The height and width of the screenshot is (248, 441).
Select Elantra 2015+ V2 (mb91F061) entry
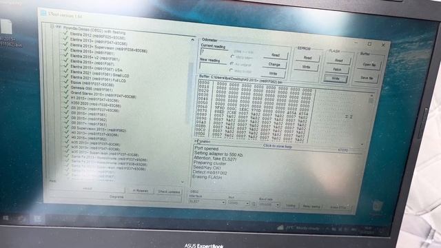(x=94, y=58)
